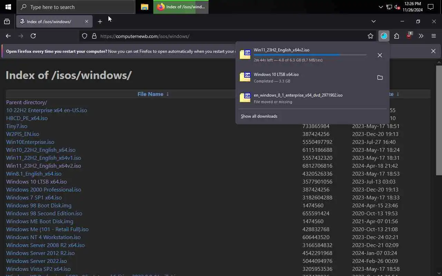The height and width of the screenshot is (276, 442).
Task: Download 10 22H2 Enterprise x64 en-US.iso
Action: coord(47,110)
